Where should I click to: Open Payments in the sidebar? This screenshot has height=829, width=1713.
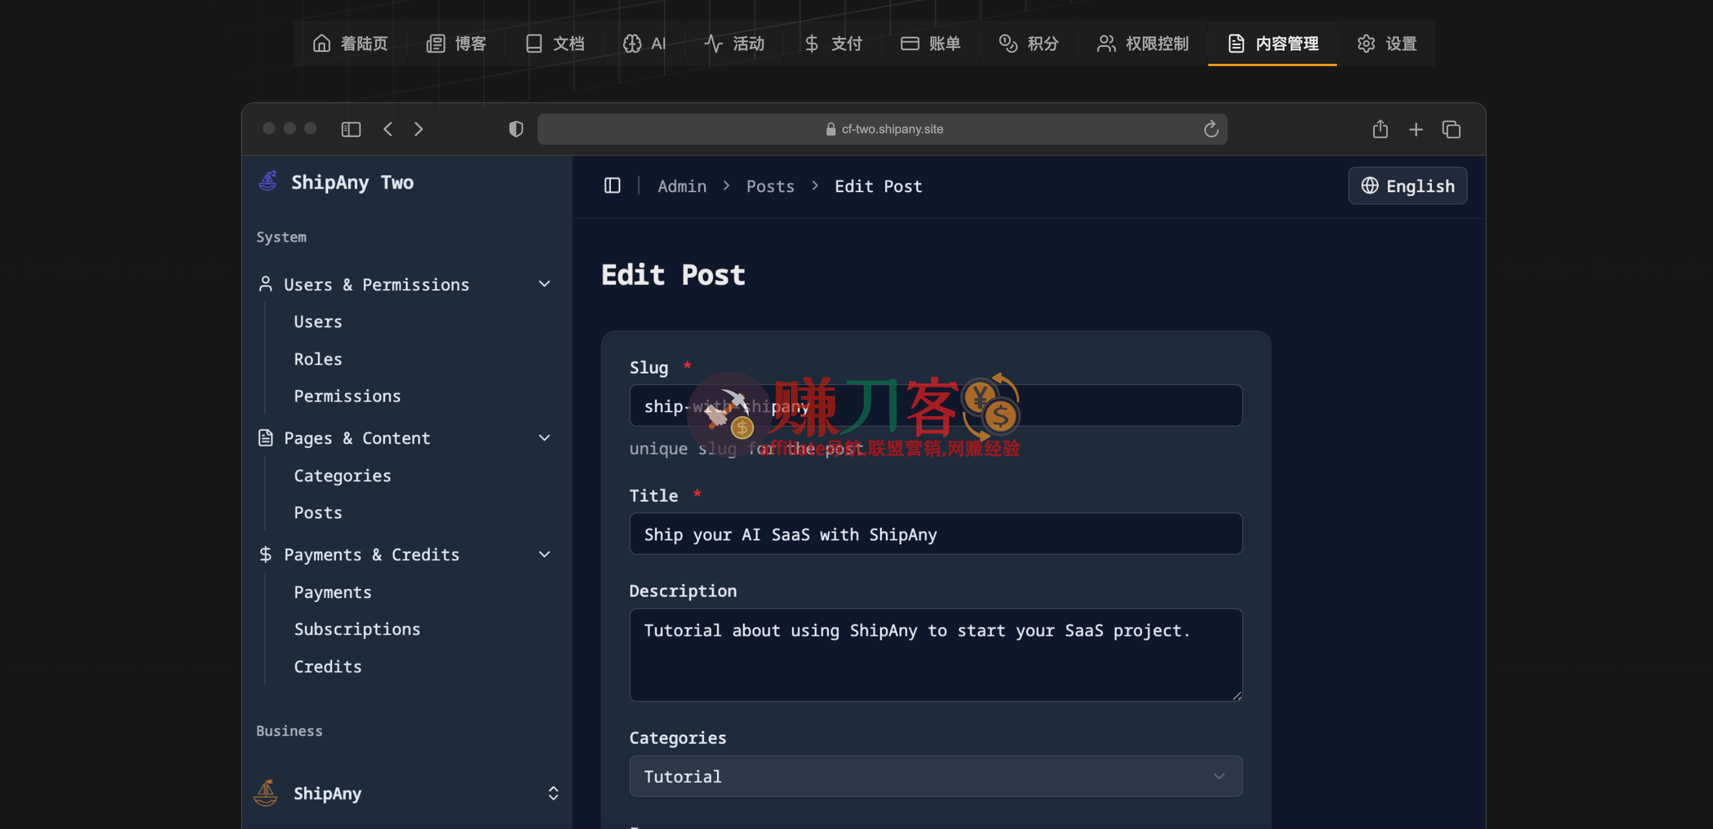click(x=333, y=592)
